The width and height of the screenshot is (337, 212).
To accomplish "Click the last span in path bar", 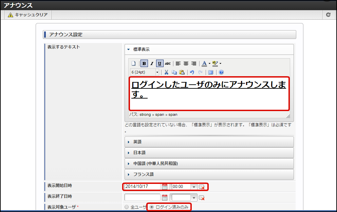I will 173,114.
